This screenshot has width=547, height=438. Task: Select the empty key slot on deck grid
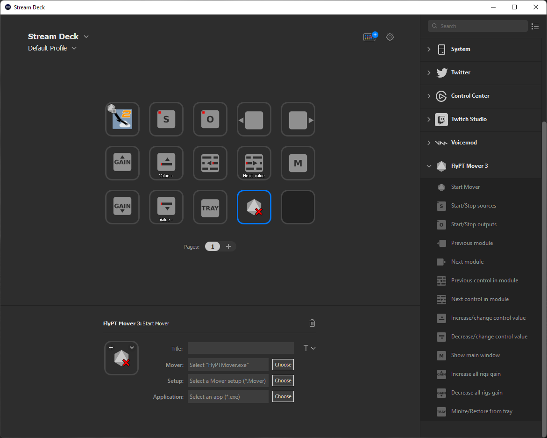(x=298, y=207)
